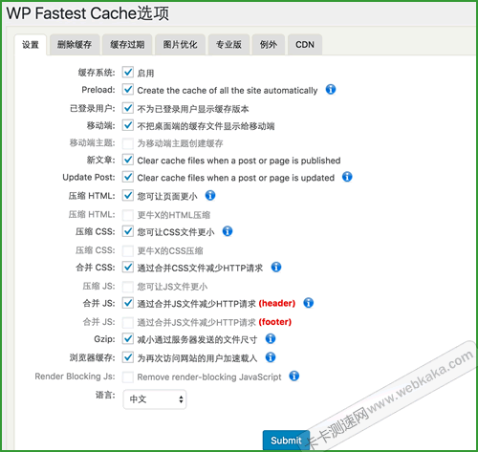Toggle the 移动端 checkbox
Viewport: 478px width, 452px height.
[x=128, y=125]
